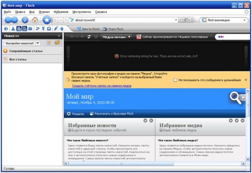Viewport: 252px width, 173px height.
Task: Click the Go arrow button beside address bar
Action: [192, 20]
